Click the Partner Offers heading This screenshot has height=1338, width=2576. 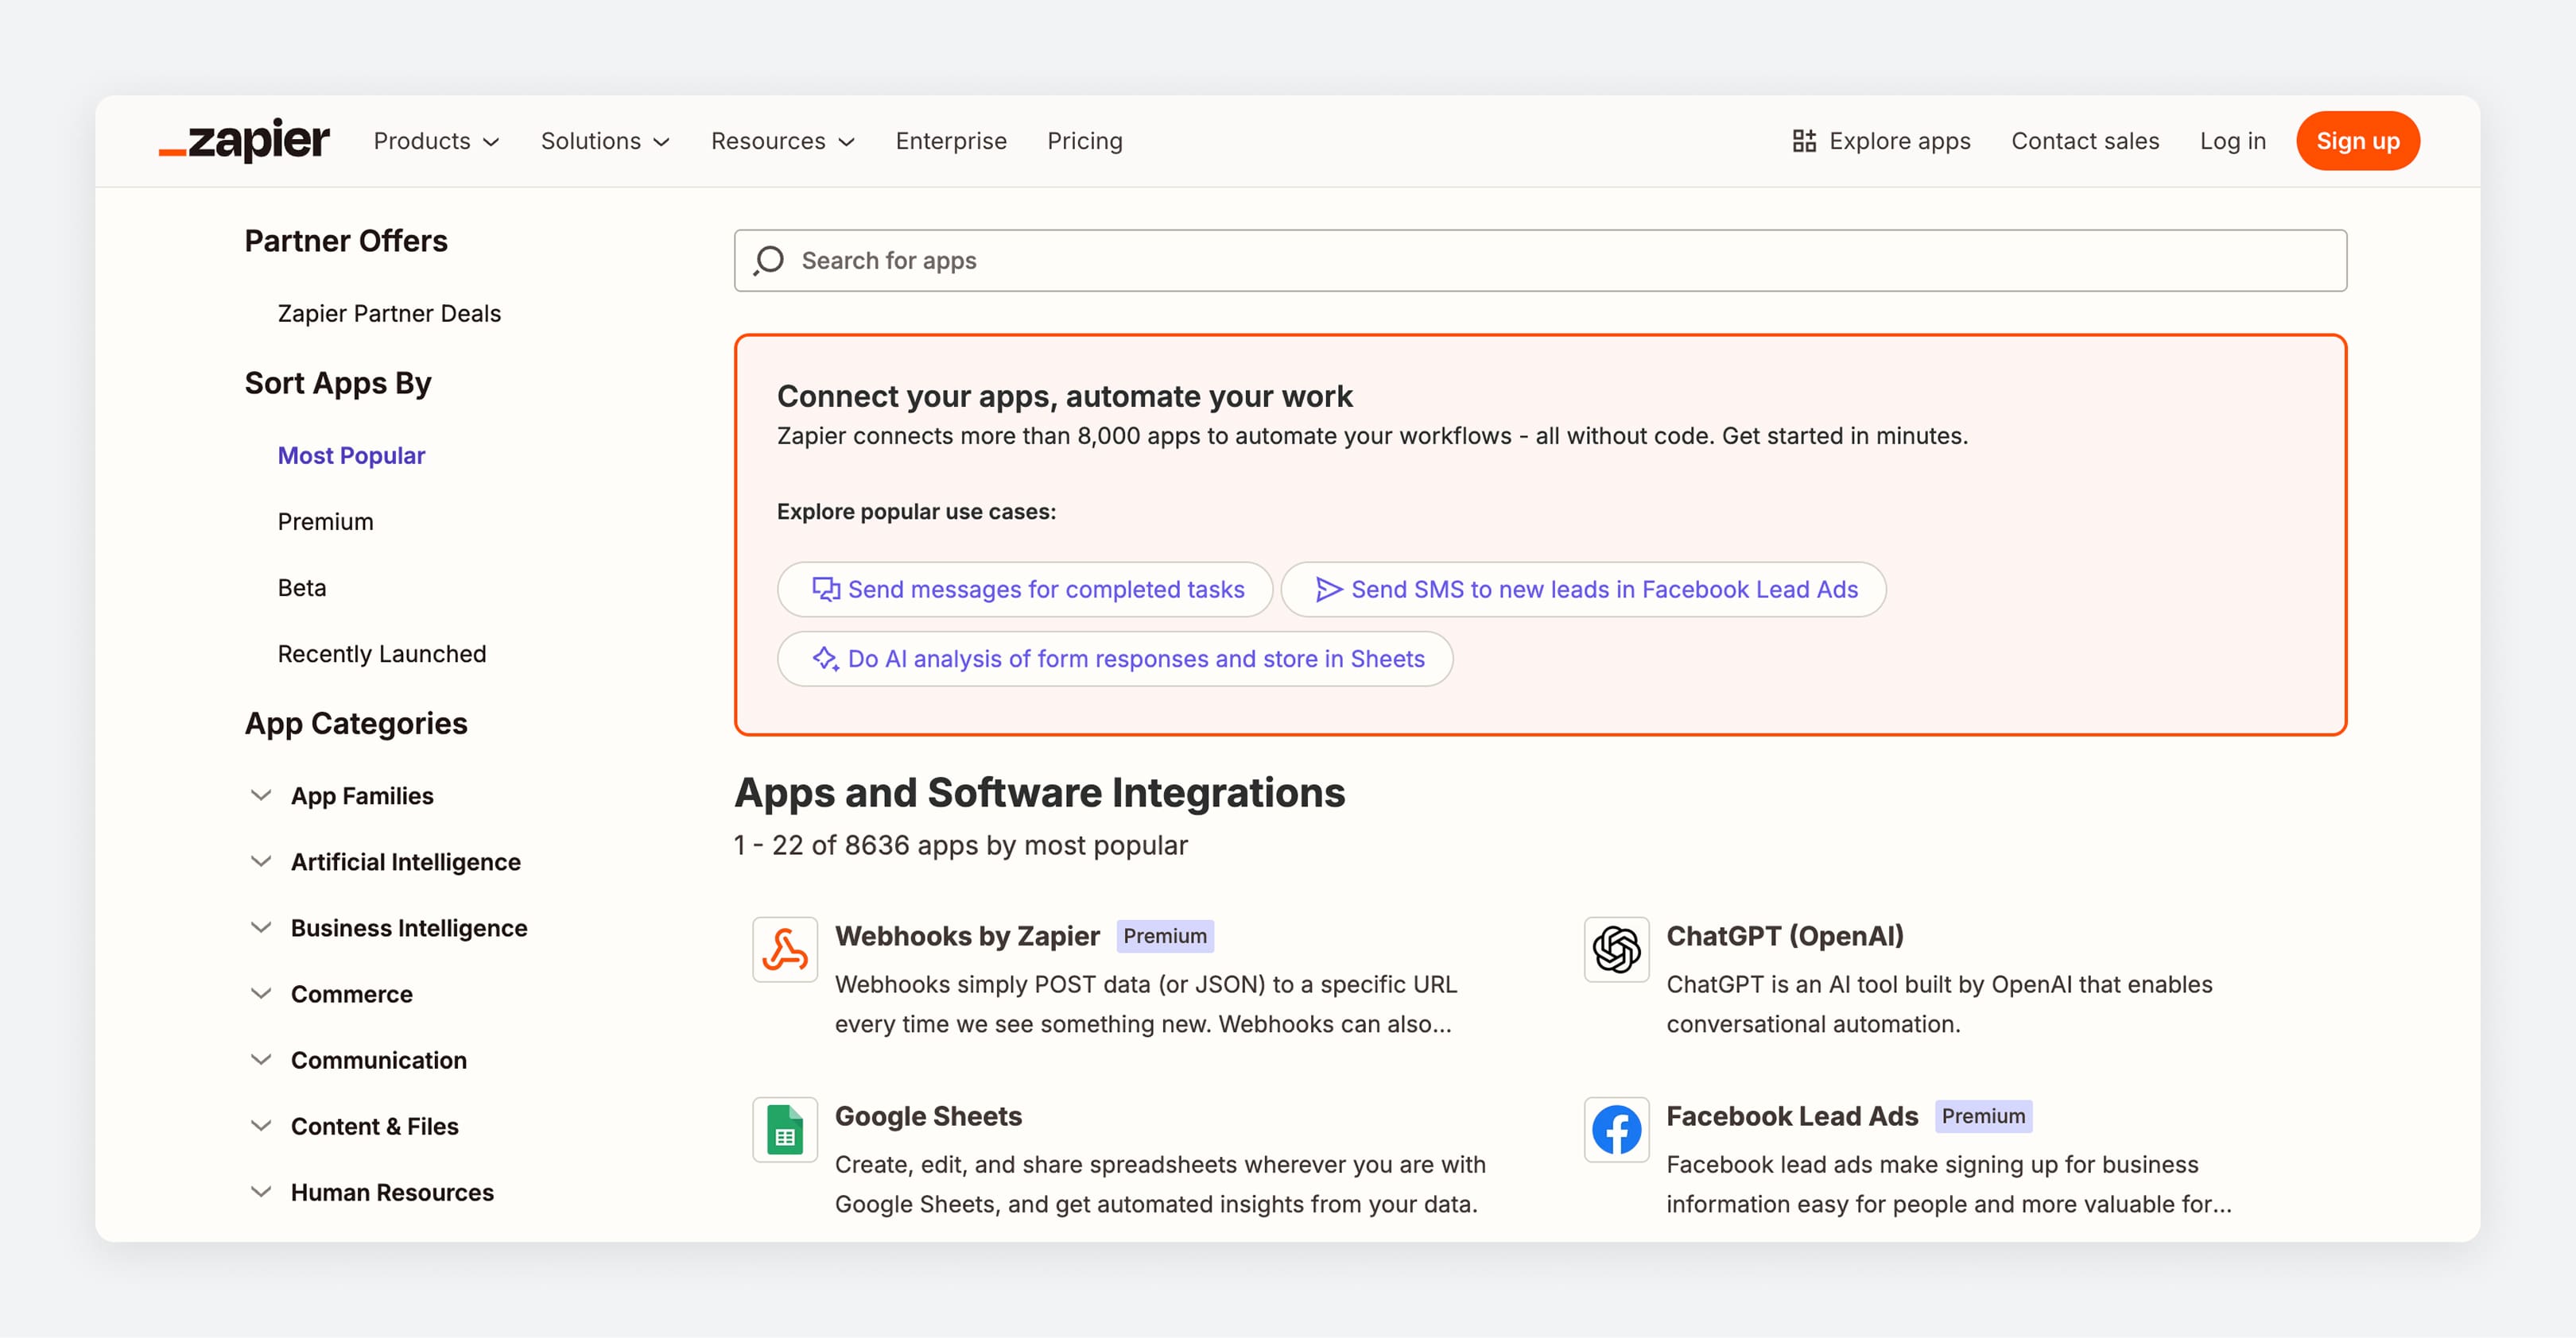346,241
